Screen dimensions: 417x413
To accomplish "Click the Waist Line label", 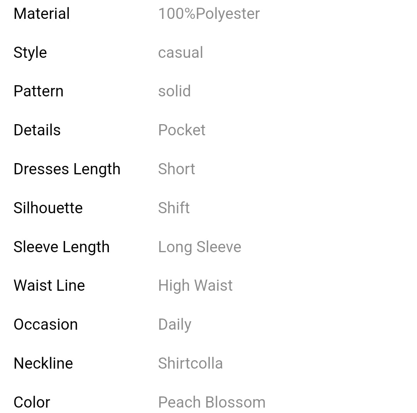I will tap(49, 286).
